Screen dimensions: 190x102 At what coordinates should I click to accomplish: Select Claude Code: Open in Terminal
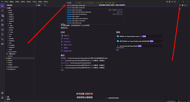tap(95, 21)
